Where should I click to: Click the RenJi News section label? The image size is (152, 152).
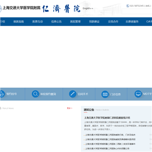[8, 108]
